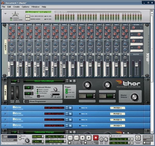Click the Show Programmer button

(x=27, y=101)
